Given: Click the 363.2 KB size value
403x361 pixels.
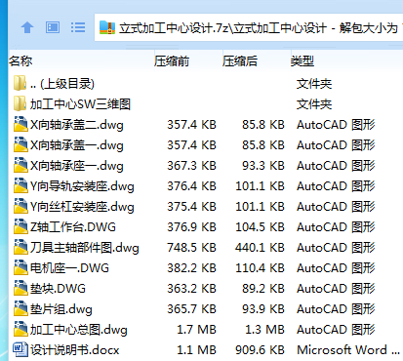Looking at the screenshot, I should (191, 289).
